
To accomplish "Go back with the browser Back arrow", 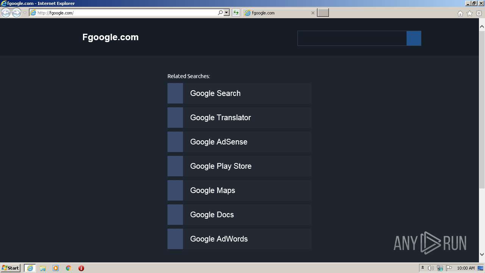I will [6, 13].
